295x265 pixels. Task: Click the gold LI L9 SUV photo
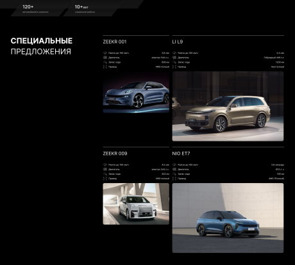coord(228,106)
